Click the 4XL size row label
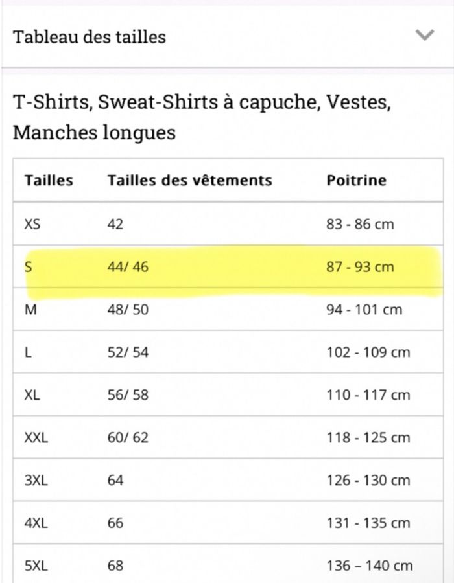Image resolution: width=454 pixels, height=583 pixels. (x=37, y=523)
